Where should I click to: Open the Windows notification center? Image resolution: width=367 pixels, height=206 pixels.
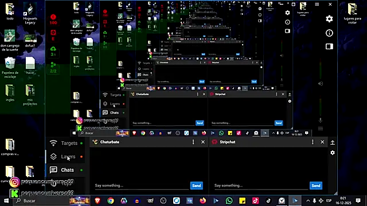tap(358, 201)
